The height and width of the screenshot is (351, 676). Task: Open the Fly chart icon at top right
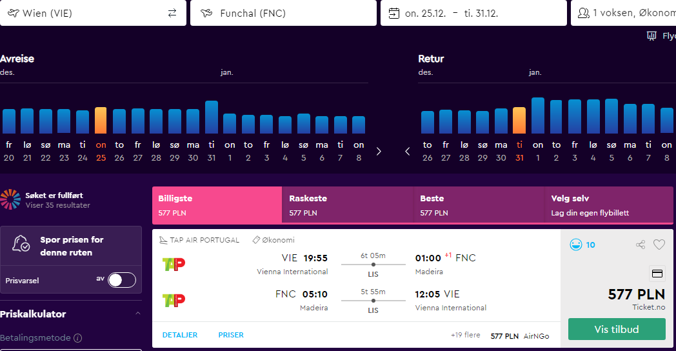pos(651,35)
